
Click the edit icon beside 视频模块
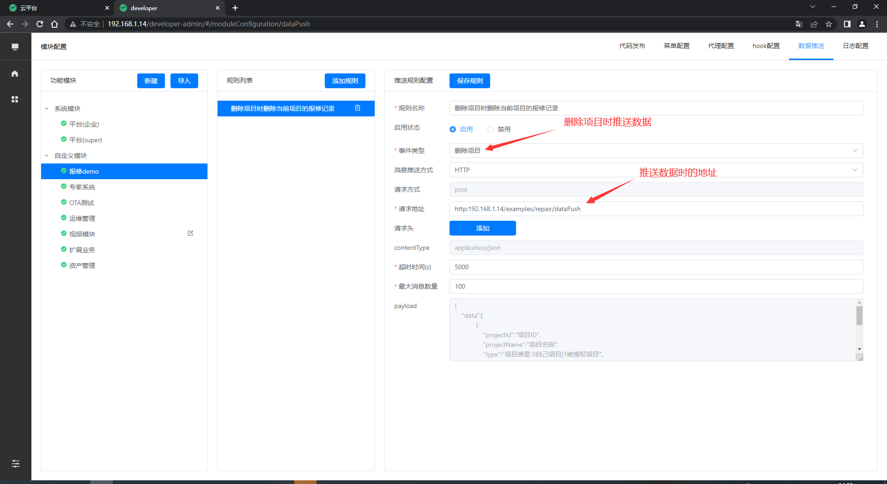click(x=190, y=234)
